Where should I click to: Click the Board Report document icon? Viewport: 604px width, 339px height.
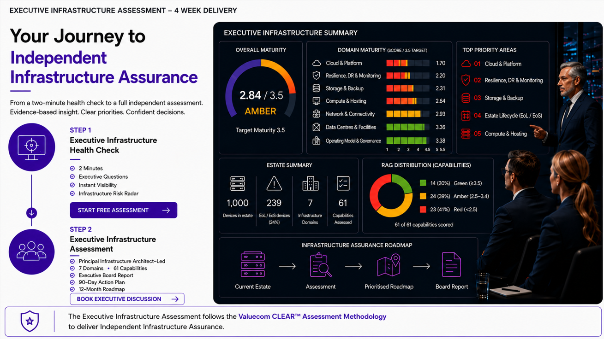[451, 264]
